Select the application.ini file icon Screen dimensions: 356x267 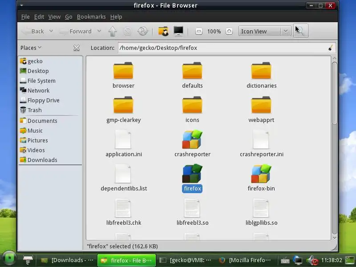[x=123, y=139]
